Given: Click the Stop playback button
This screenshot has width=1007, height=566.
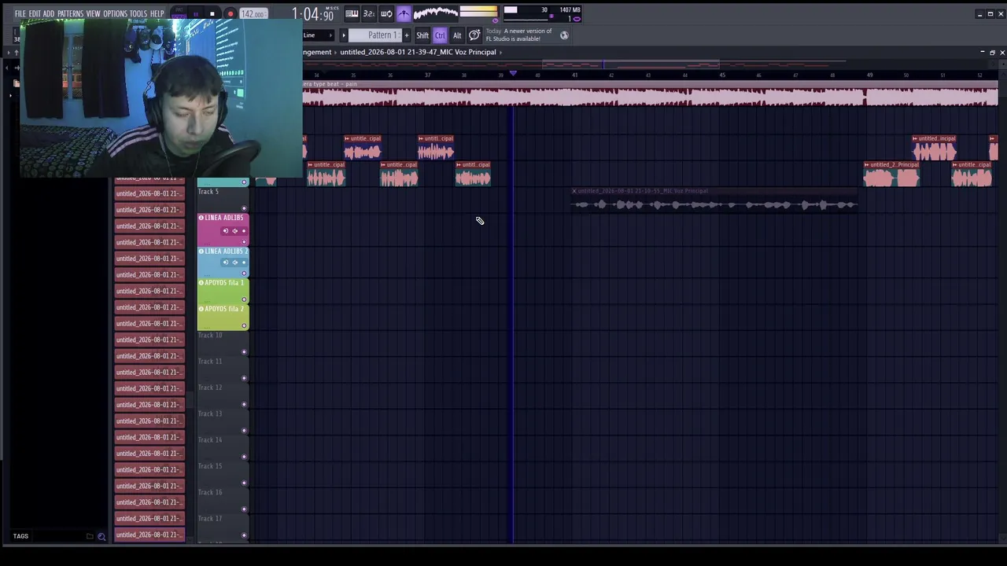Looking at the screenshot, I should [212, 14].
